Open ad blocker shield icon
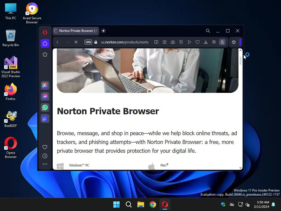Image resolution: width=281 pixels, height=211 pixels. coord(181,42)
